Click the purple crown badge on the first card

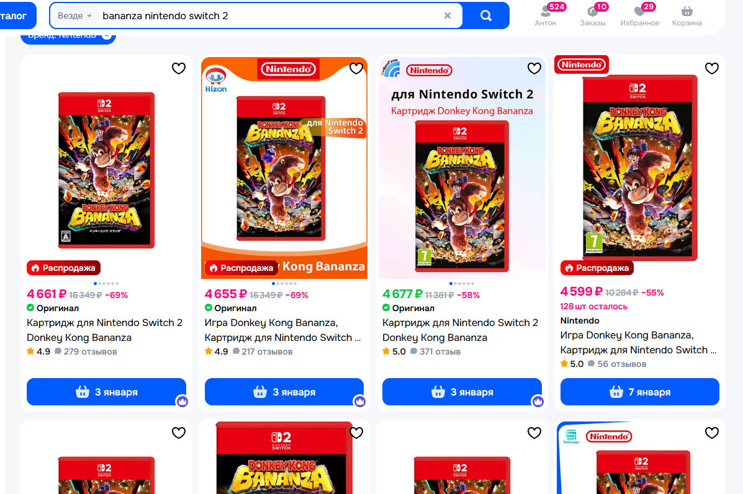click(x=182, y=401)
